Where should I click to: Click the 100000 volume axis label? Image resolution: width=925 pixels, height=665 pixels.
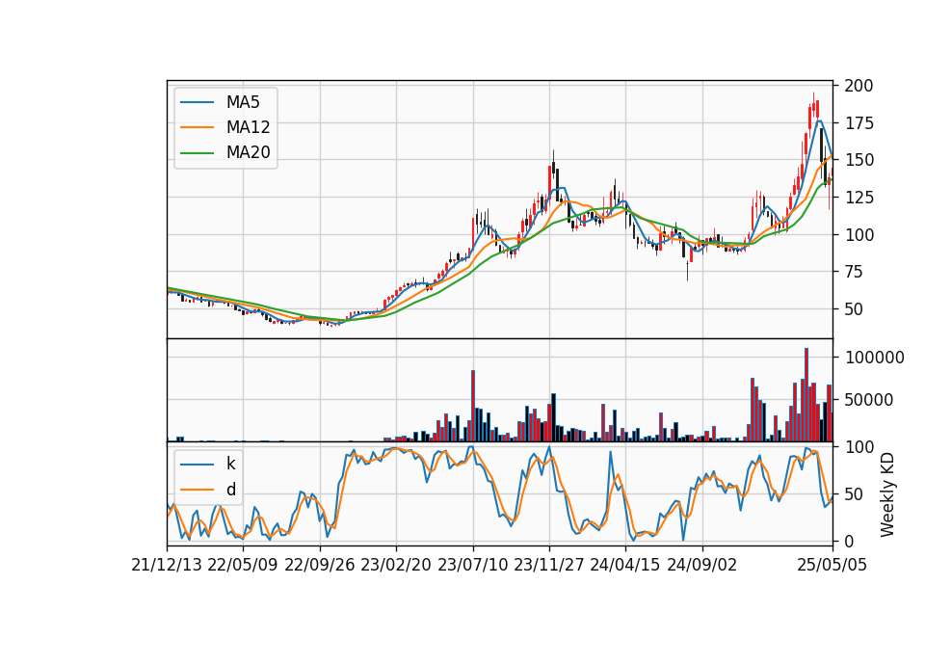click(x=874, y=358)
